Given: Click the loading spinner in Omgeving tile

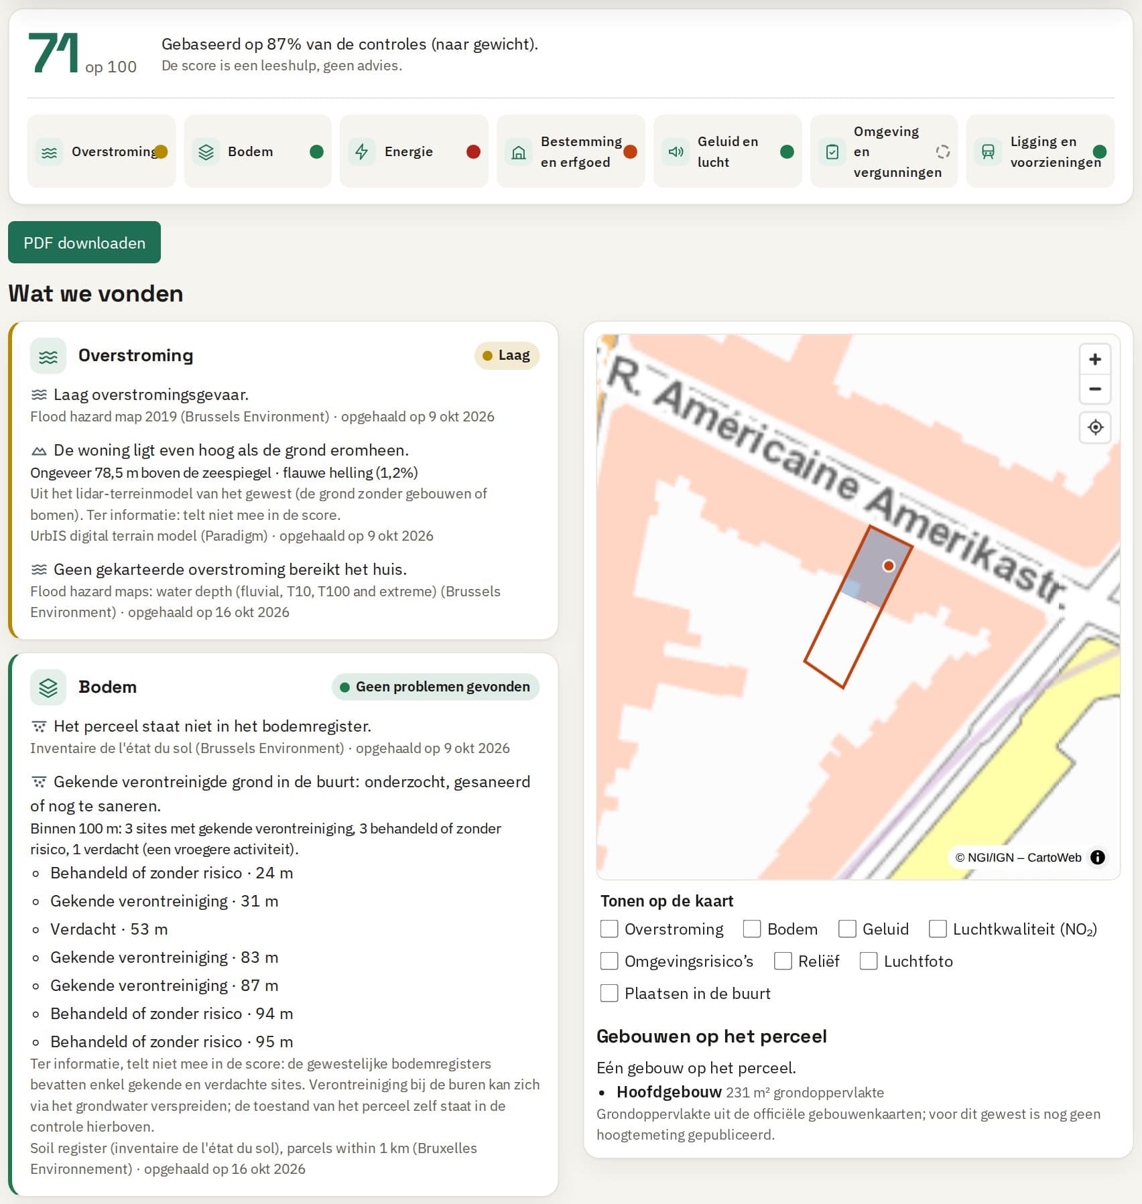Looking at the screenshot, I should pos(943,152).
